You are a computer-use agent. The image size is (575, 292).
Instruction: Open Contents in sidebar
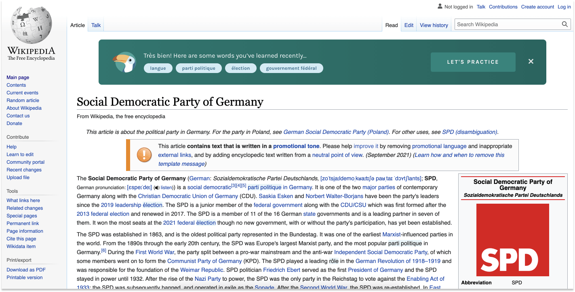(x=16, y=85)
